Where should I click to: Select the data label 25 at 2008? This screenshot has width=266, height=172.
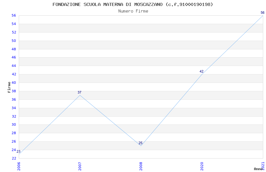click(x=141, y=143)
